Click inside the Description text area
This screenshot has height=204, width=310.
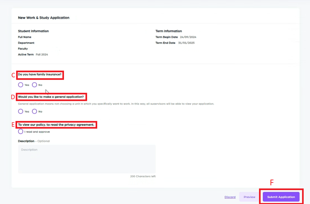coord(87,159)
